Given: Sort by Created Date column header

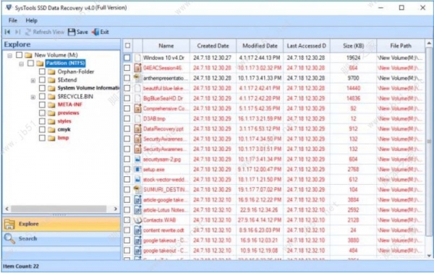Looking at the screenshot, I should (213, 46).
